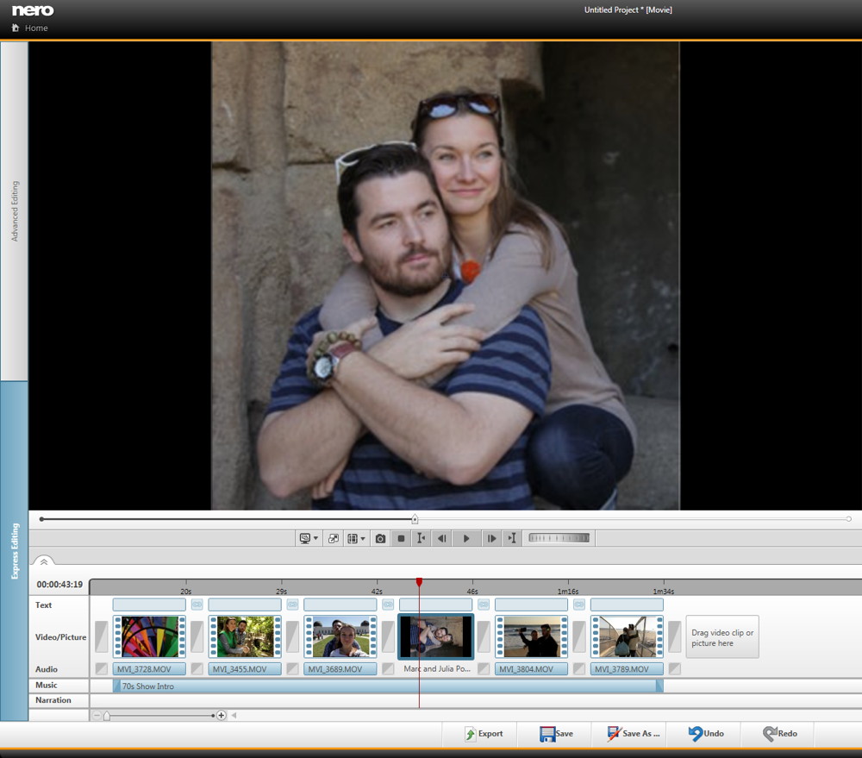Undo the last action

pos(706,734)
